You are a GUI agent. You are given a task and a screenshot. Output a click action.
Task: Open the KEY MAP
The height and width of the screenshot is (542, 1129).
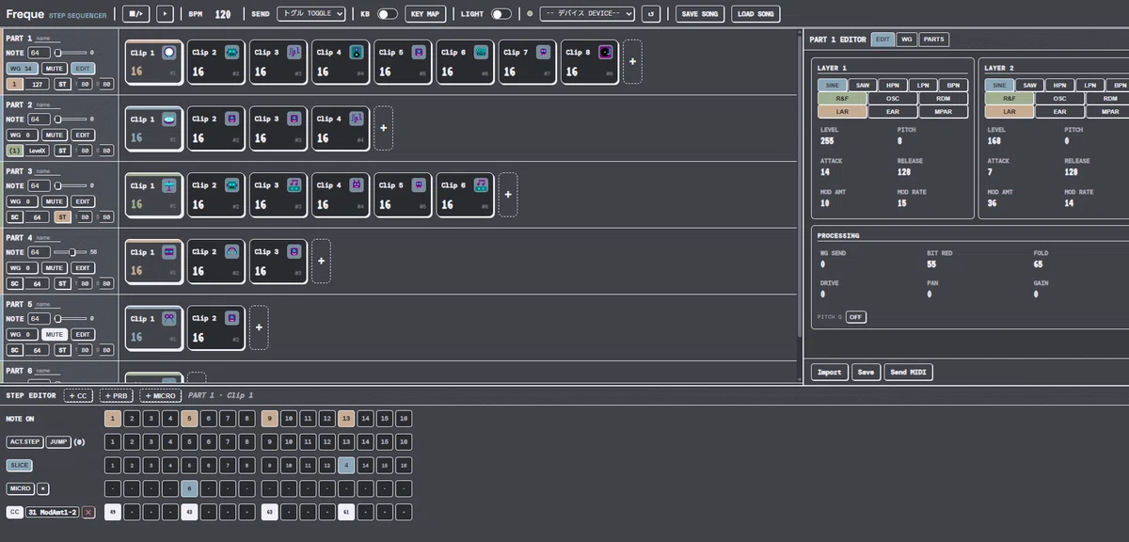(x=426, y=14)
